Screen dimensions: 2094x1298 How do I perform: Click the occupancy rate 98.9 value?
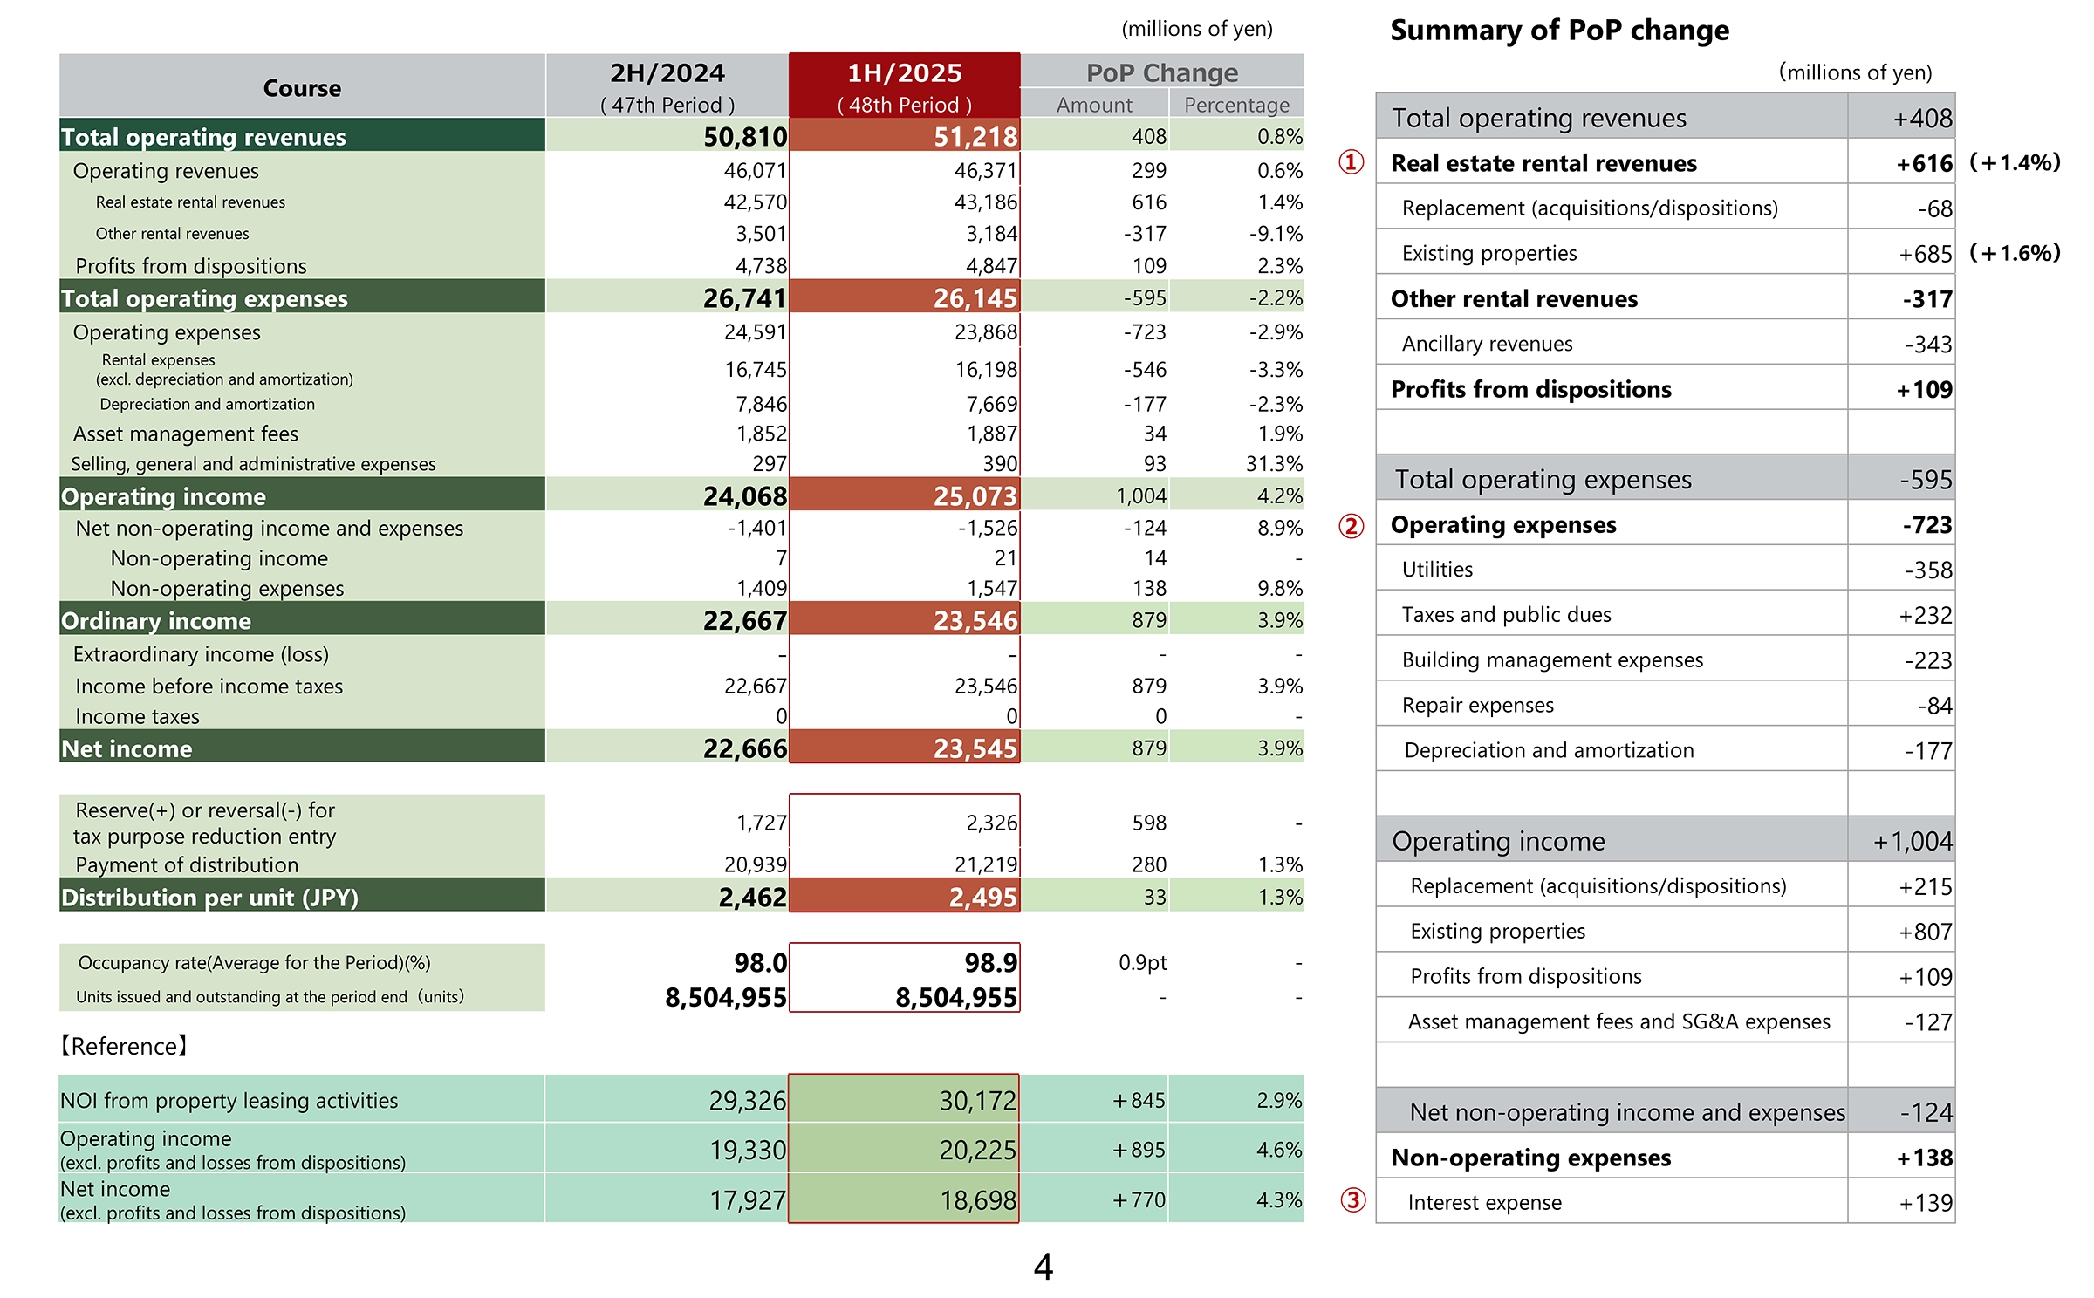pyautogui.click(x=990, y=963)
